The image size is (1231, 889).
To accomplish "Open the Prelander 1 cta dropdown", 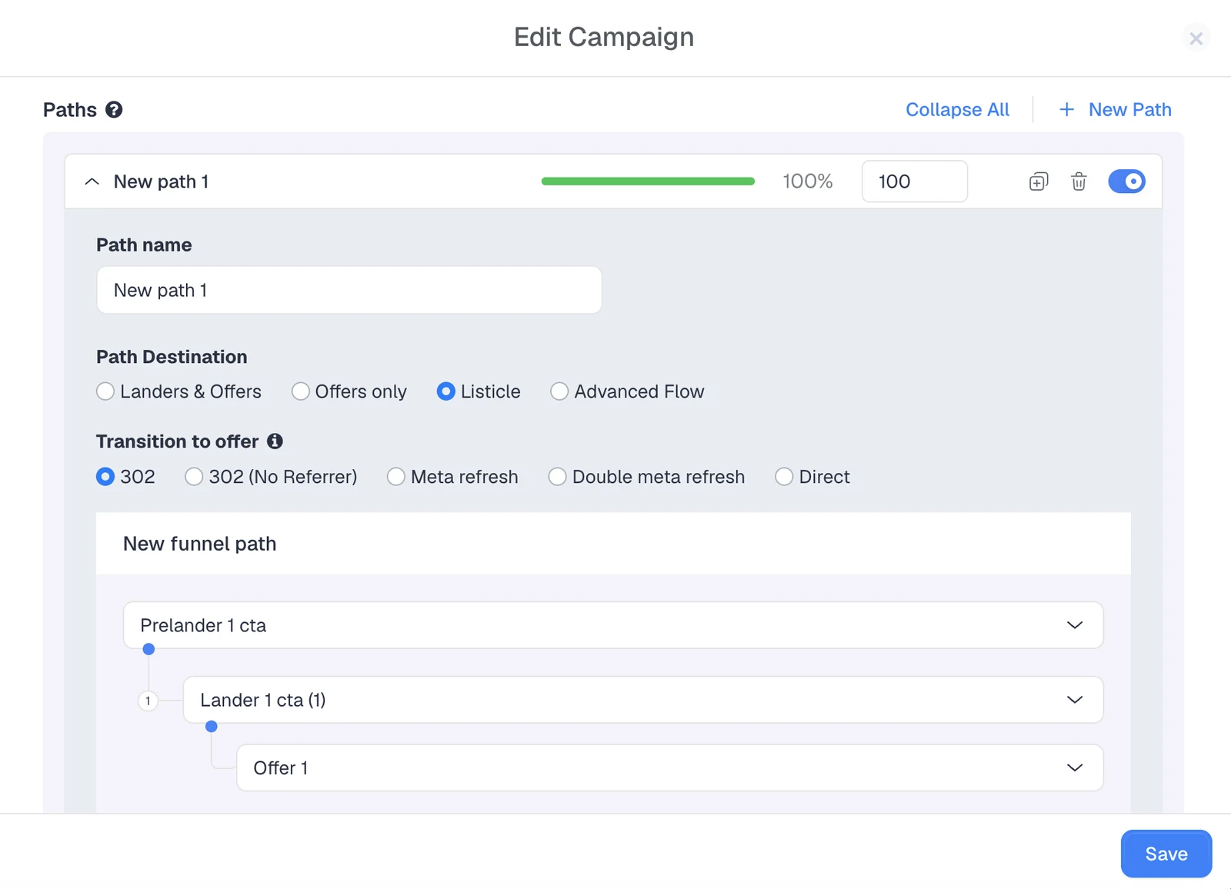I will tap(613, 625).
